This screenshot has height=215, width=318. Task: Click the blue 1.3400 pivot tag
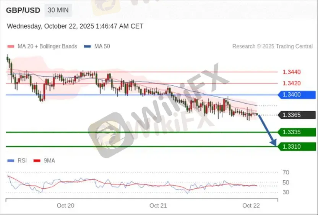[x=297, y=95]
